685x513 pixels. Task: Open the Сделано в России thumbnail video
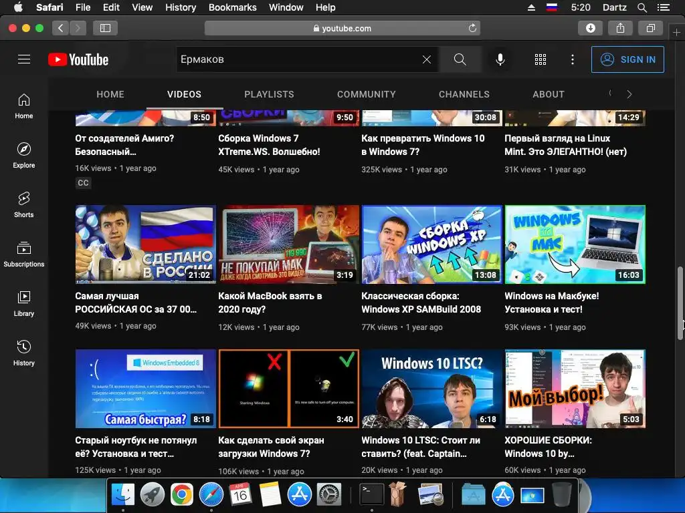145,244
